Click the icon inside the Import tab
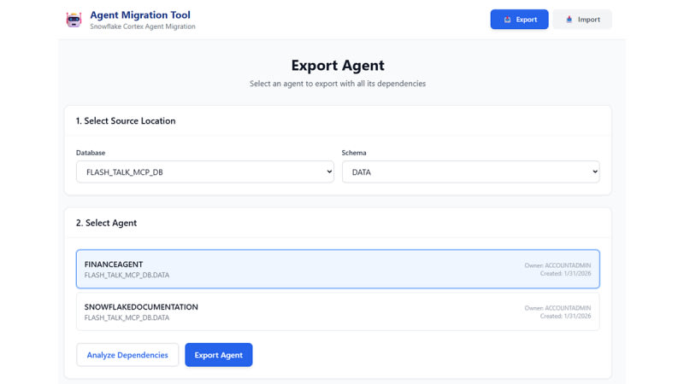 (x=569, y=20)
